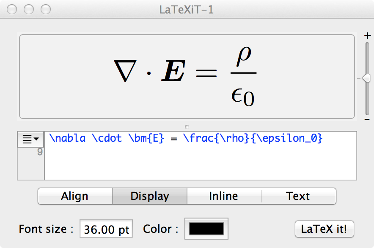Click the split divider handle below the preview
374x248 pixels.
(x=187, y=127)
